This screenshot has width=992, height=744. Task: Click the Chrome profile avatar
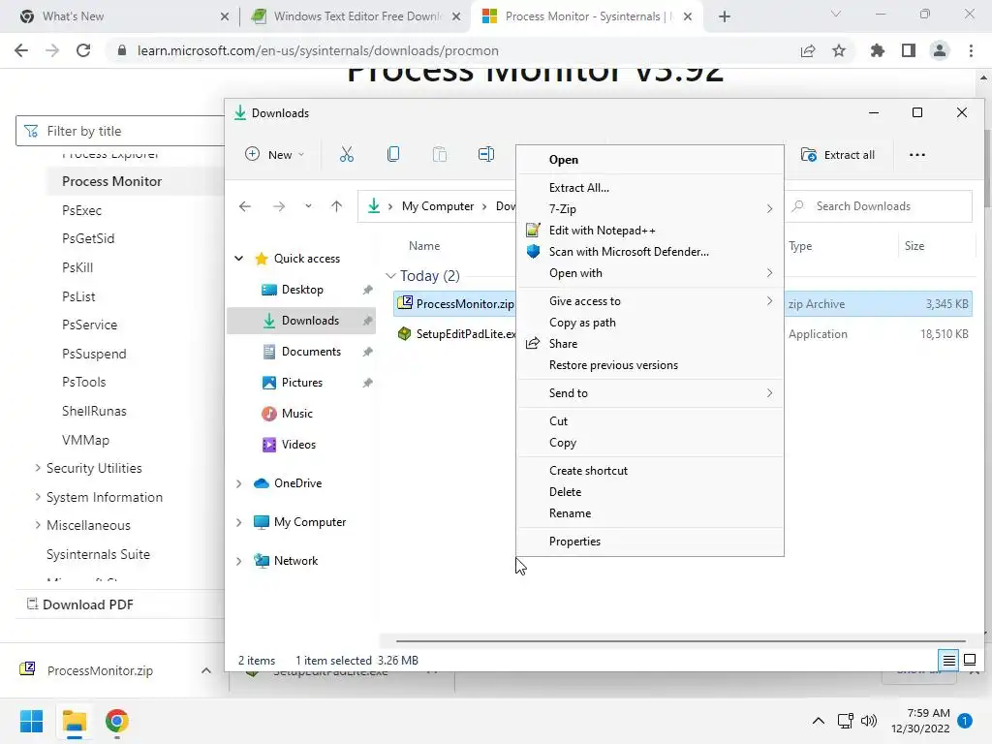(x=940, y=50)
